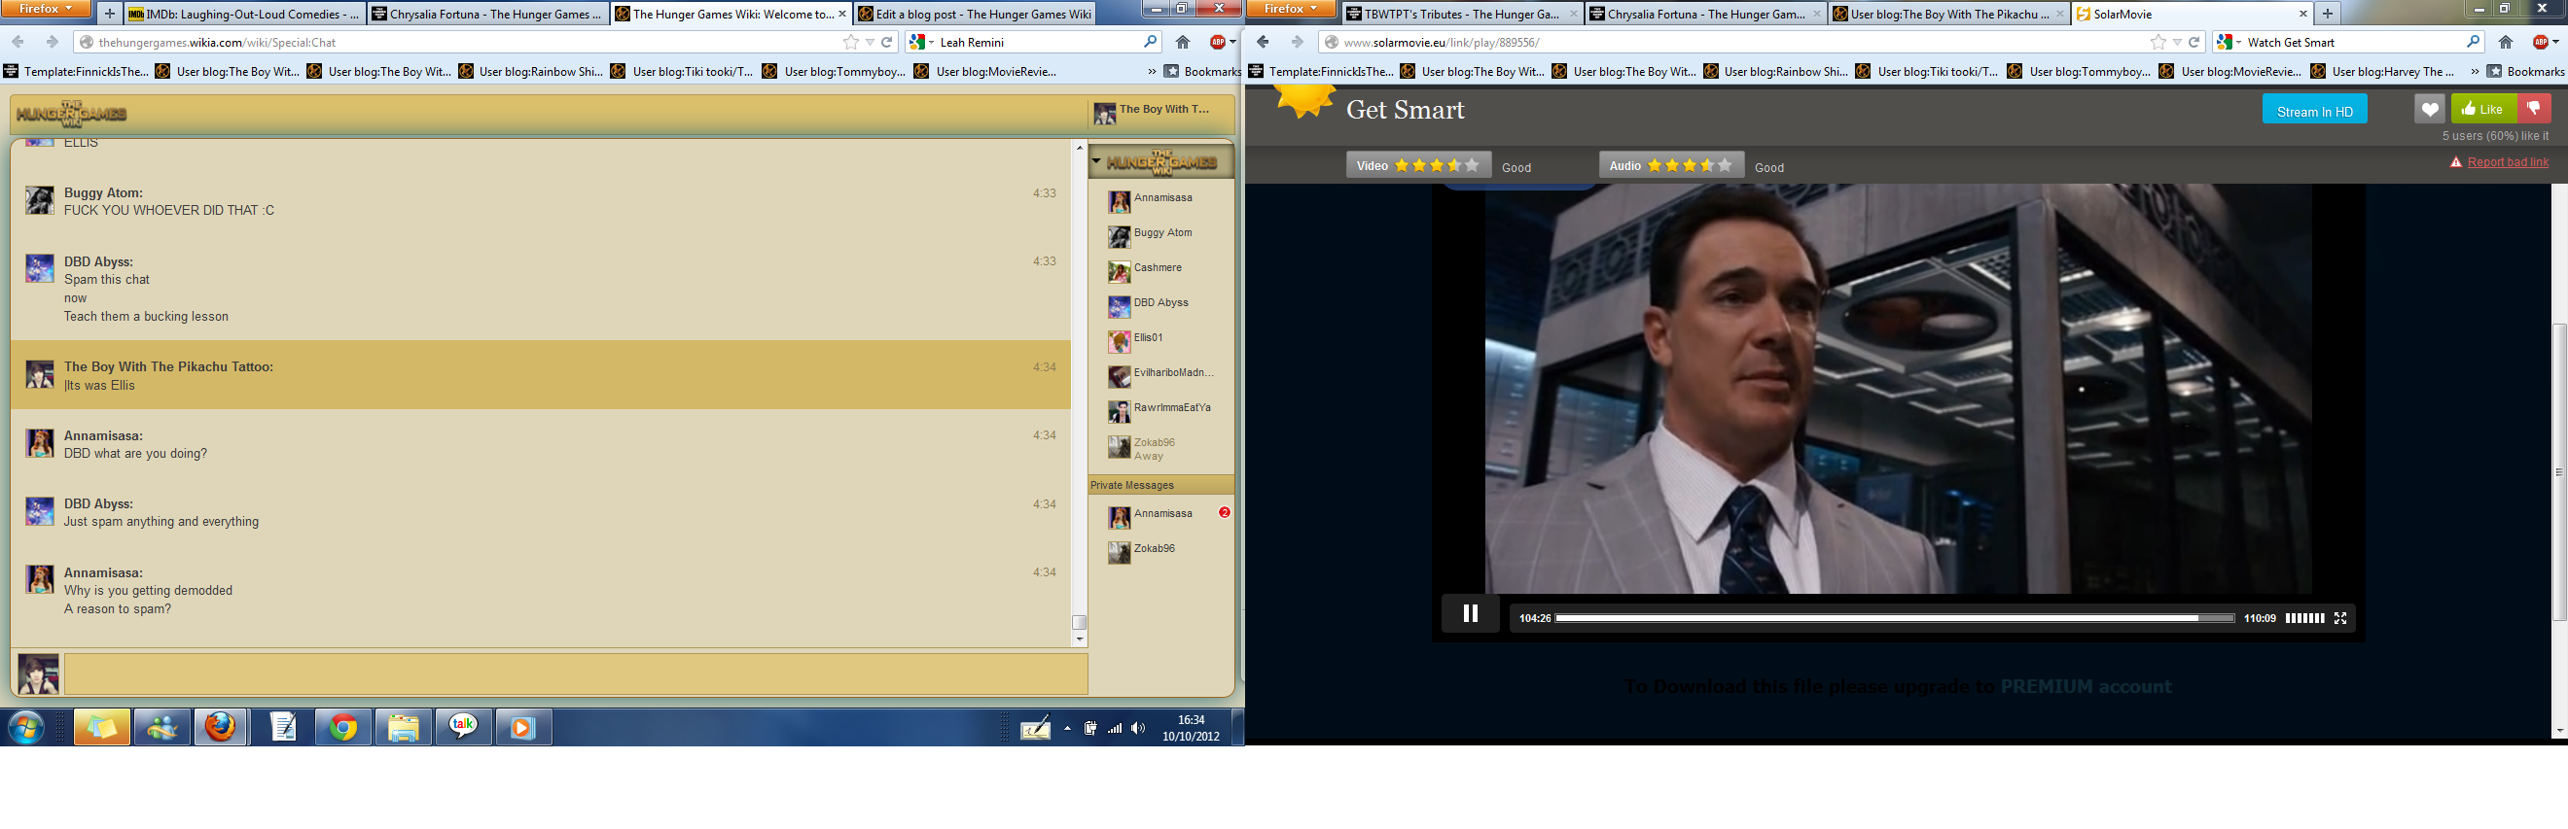Image resolution: width=2568 pixels, height=829 pixels.
Task: Open Windows Media Player taskbar icon
Action: [523, 728]
